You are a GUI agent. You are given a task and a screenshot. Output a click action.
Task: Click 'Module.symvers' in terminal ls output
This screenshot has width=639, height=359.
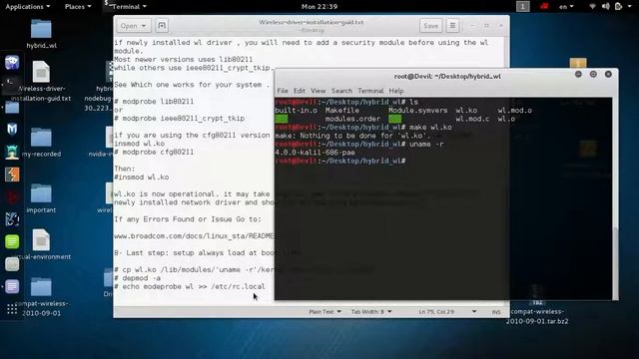tap(417, 111)
